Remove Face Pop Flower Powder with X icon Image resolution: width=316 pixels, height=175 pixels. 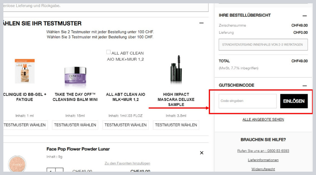pyautogui.click(x=201, y=153)
